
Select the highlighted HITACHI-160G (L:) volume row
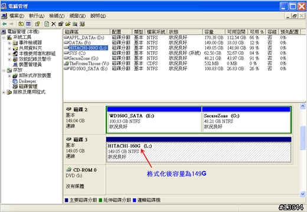pos(89,48)
